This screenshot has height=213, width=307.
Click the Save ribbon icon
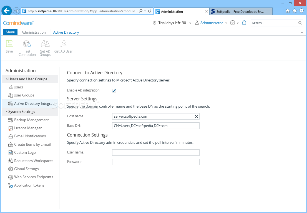pyautogui.click(x=9, y=44)
